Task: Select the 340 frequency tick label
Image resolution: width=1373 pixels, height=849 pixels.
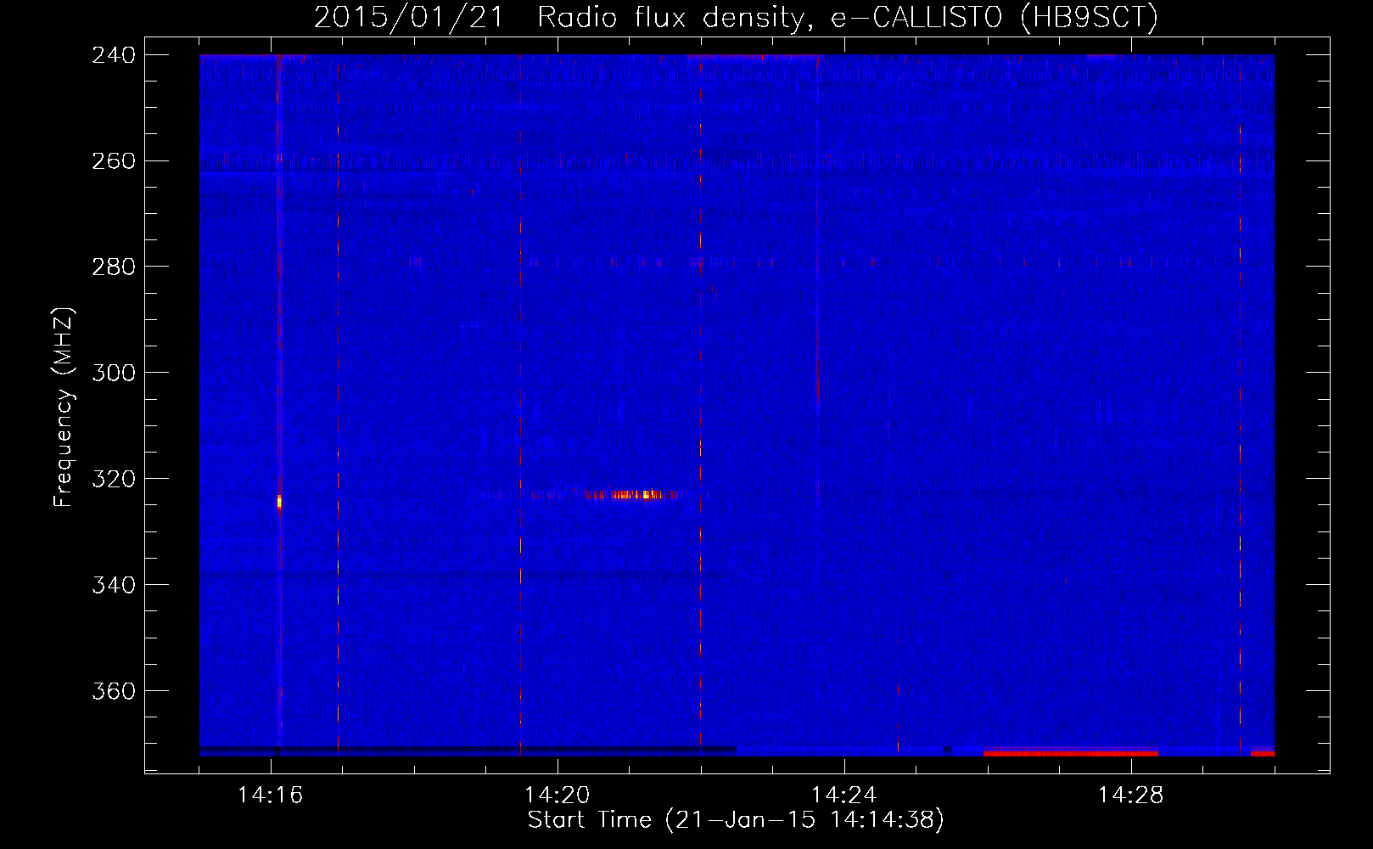Action: 114,586
